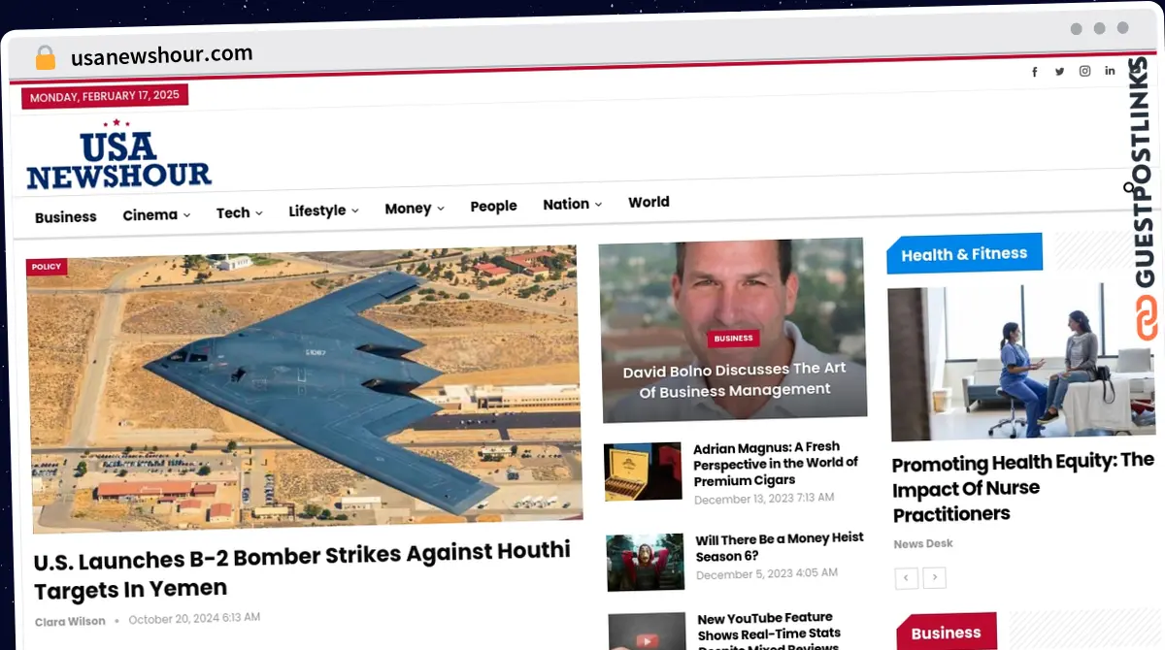Viewport: 1165px width, 650px height.
Task: Go to next Health & Fitness slide
Action: [934, 577]
